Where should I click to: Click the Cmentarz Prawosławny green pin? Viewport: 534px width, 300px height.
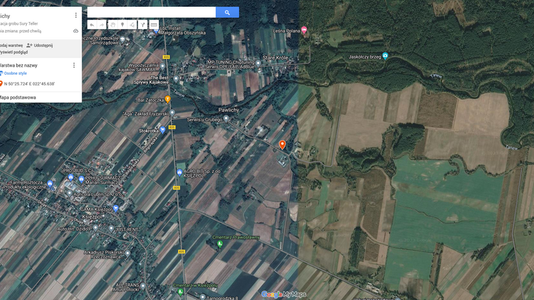(x=220, y=244)
